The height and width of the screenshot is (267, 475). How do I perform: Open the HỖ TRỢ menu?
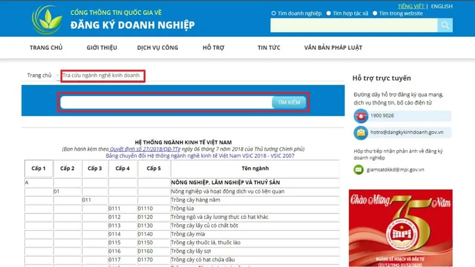point(214,47)
